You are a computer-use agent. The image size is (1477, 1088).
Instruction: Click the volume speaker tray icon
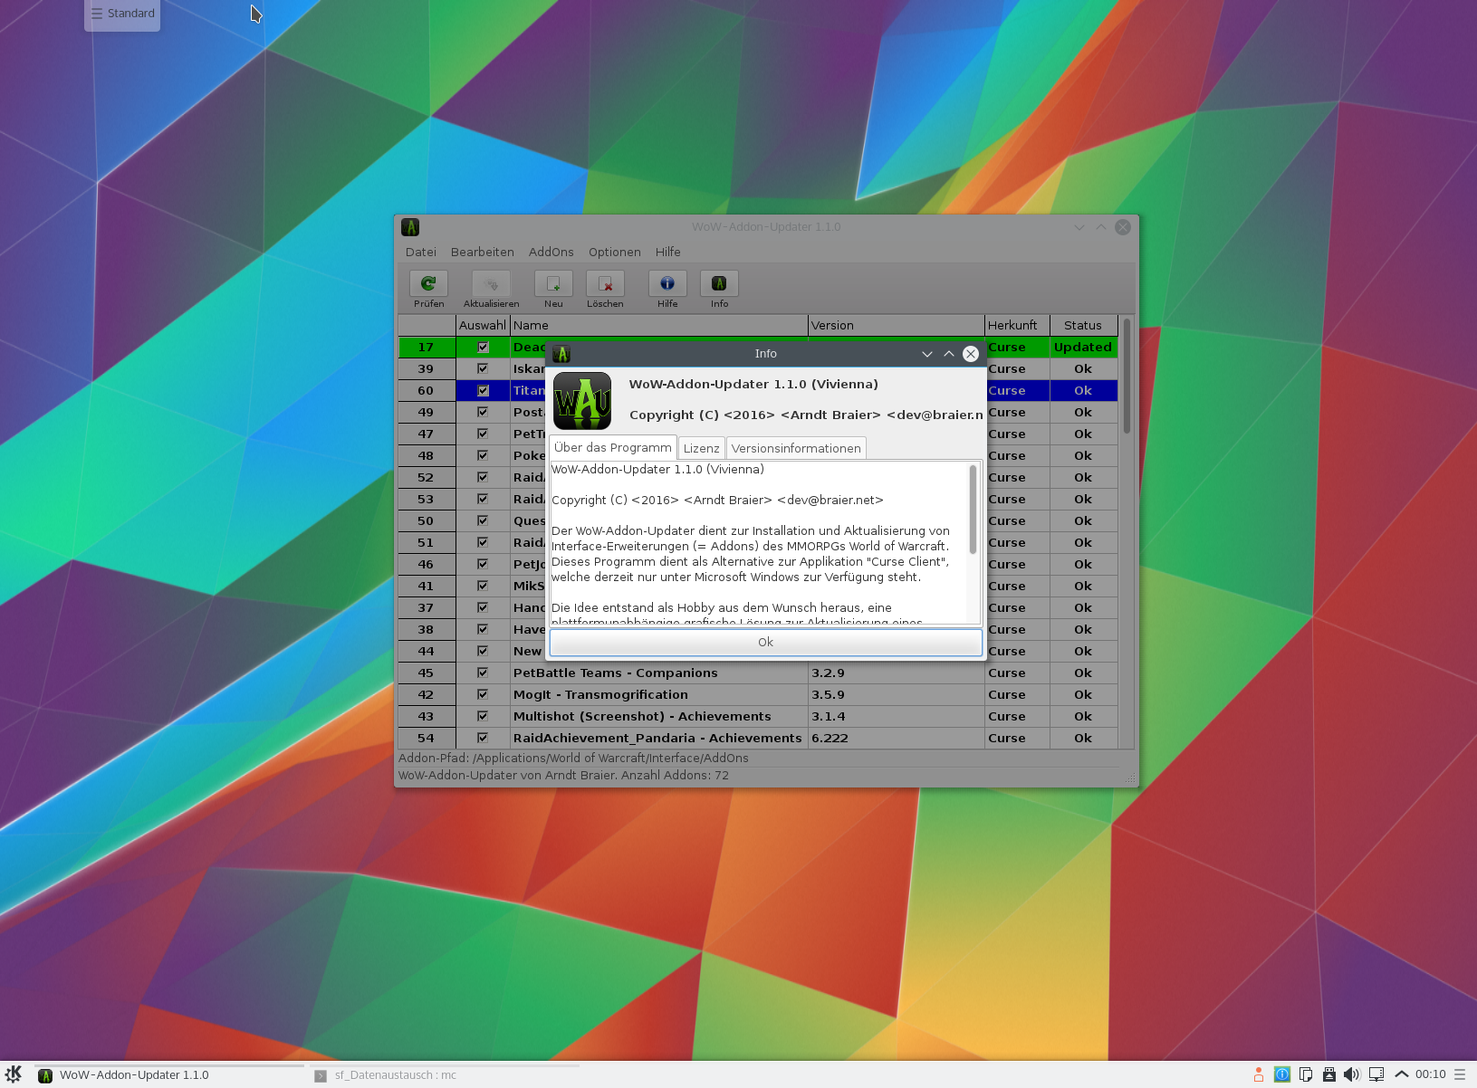point(1352,1074)
